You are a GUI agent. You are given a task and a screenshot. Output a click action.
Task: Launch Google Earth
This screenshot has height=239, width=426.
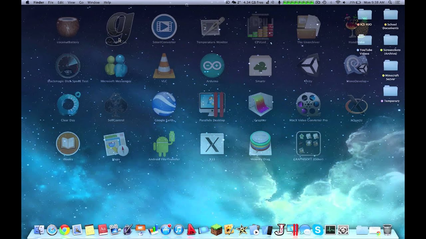(x=164, y=104)
